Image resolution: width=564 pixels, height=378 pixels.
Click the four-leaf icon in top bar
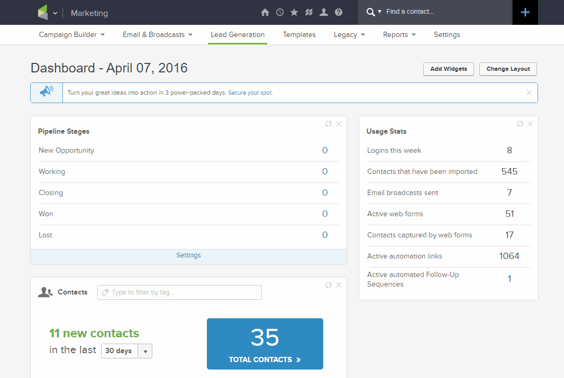(x=309, y=13)
